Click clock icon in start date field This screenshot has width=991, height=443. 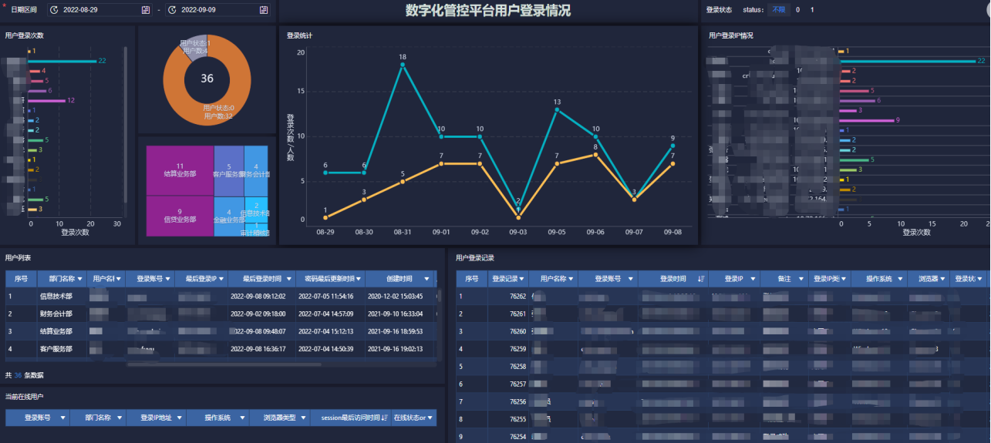(53, 10)
